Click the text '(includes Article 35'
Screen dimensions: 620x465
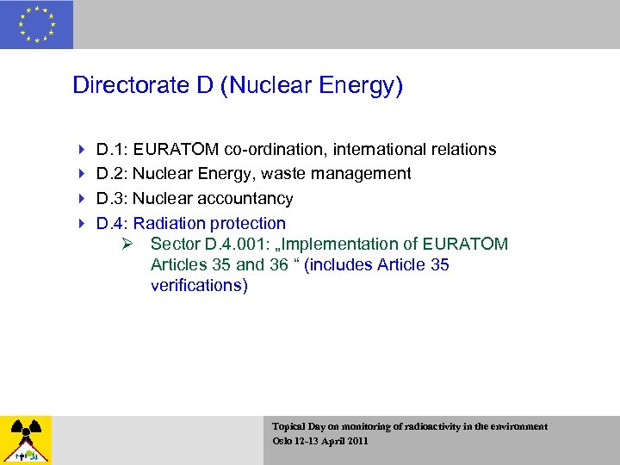click(376, 264)
